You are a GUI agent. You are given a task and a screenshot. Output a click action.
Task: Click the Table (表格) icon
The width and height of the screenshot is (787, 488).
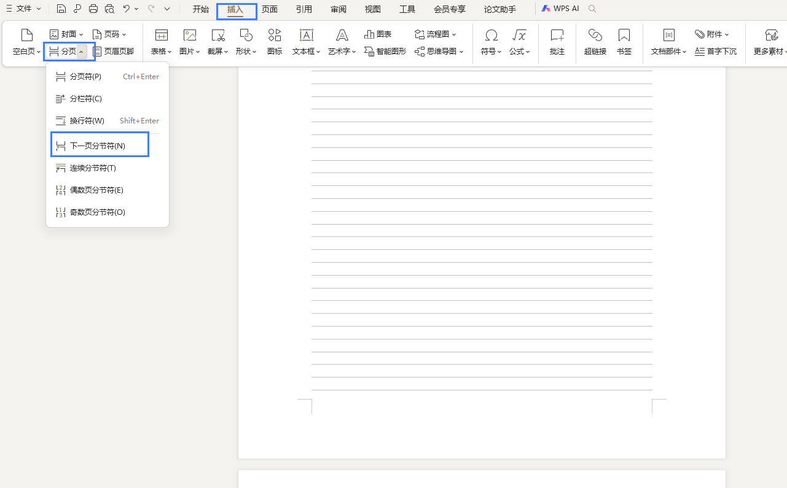click(x=162, y=35)
